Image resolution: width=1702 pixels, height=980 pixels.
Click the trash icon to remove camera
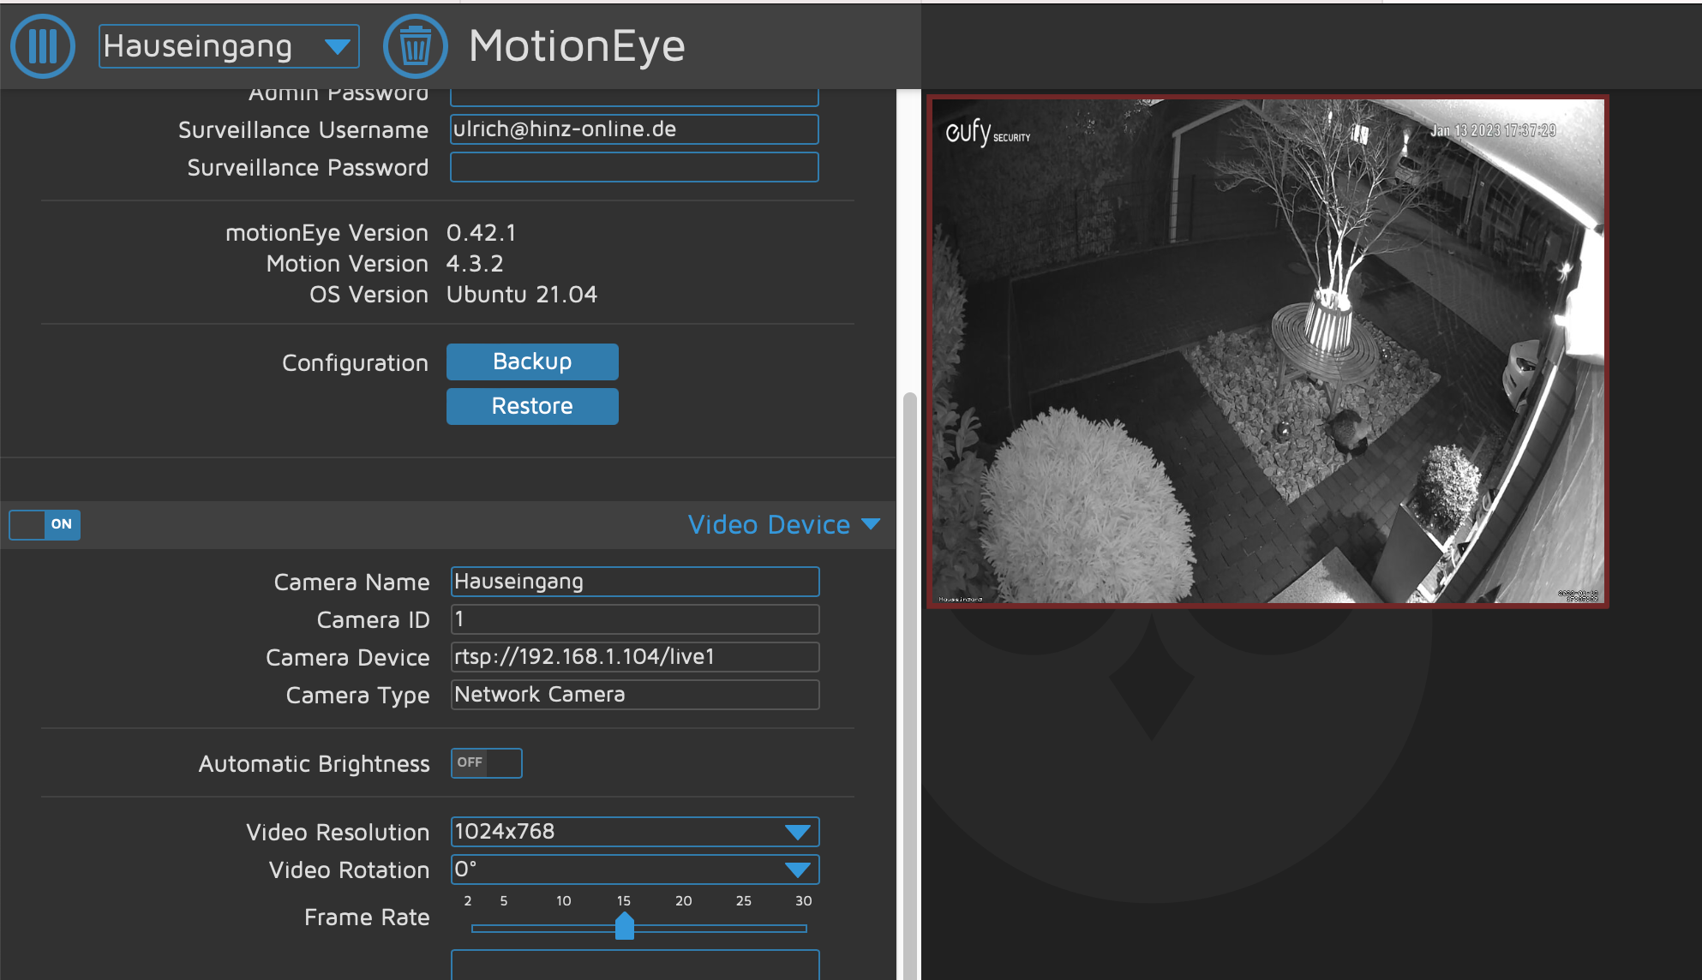(416, 46)
